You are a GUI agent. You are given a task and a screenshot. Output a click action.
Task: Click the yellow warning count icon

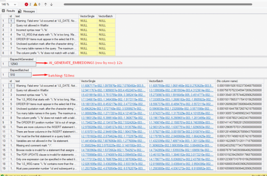35,5
